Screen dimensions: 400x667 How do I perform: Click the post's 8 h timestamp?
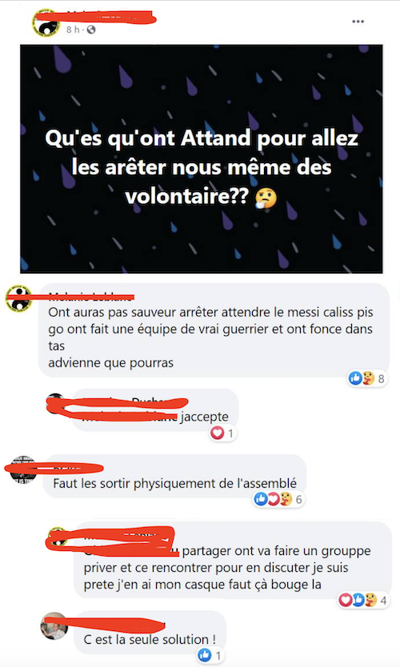[73, 30]
